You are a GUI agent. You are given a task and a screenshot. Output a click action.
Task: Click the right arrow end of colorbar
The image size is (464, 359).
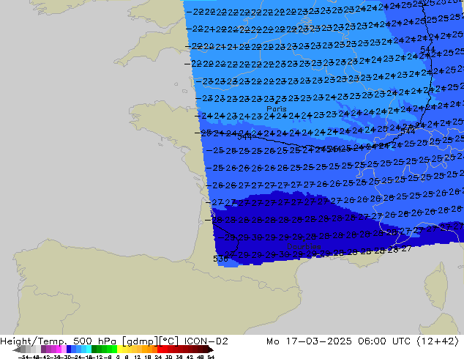click(x=211, y=349)
